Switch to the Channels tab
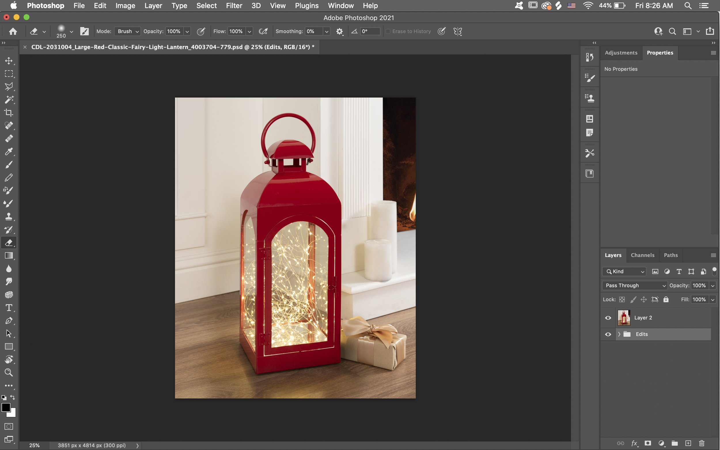This screenshot has width=720, height=450. coord(642,255)
